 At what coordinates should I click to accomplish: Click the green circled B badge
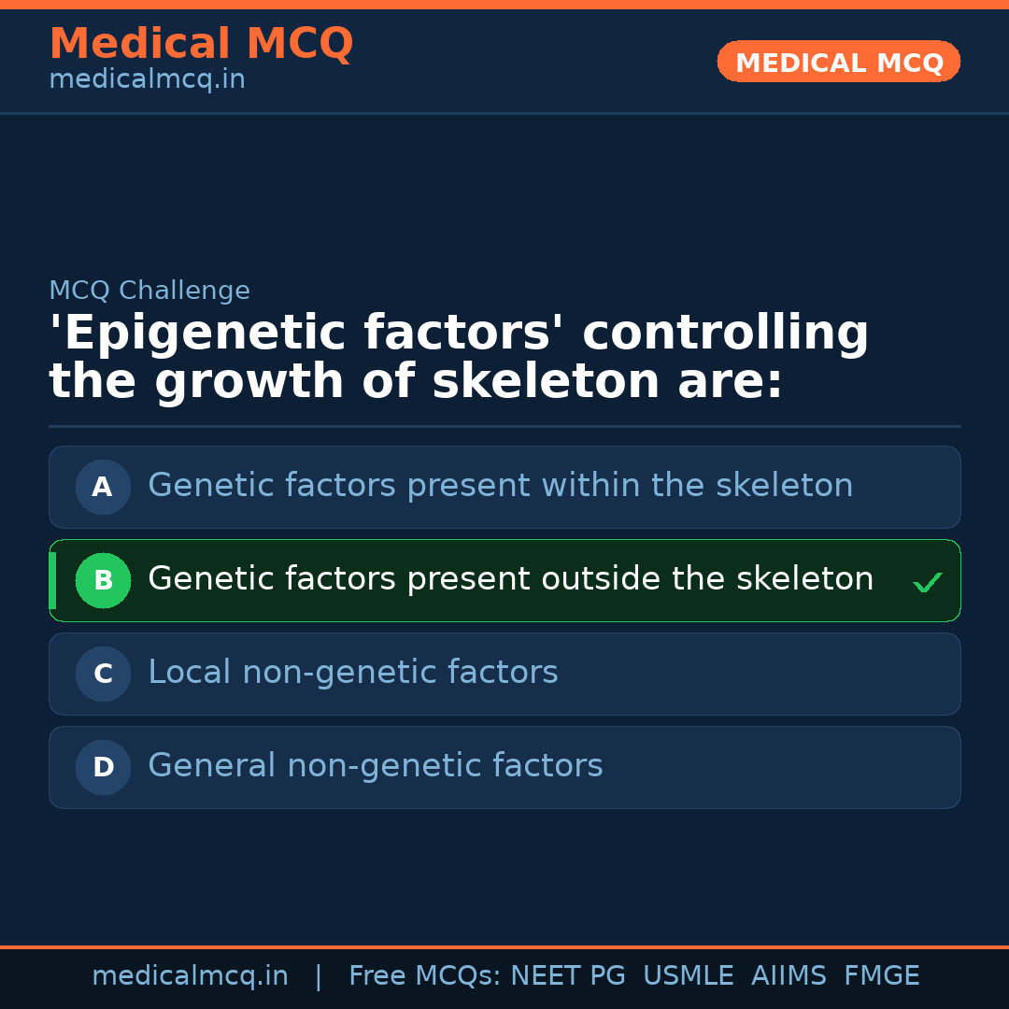(103, 580)
